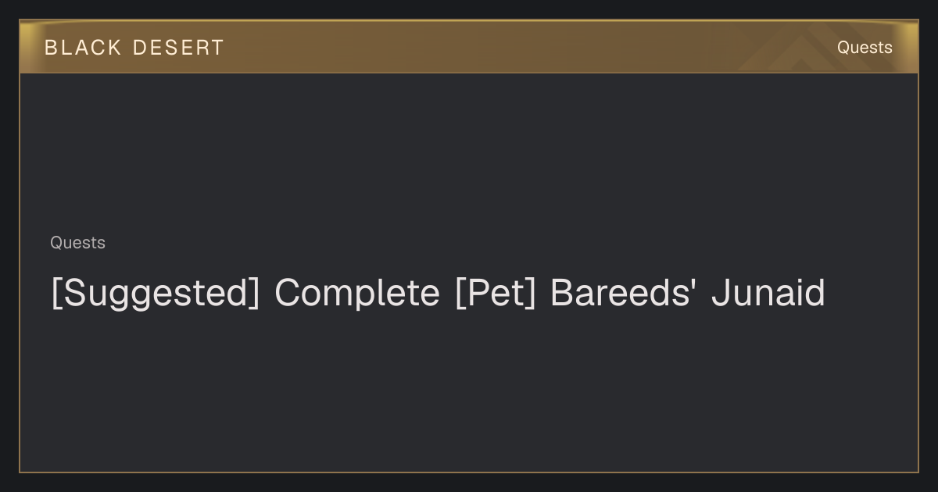Open Quests link in the gold header
Screen dimensions: 938x492
pos(865,48)
